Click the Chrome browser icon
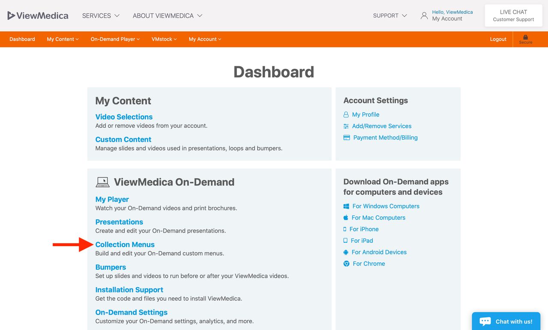This screenshot has height=330, width=548. click(x=346, y=264)
